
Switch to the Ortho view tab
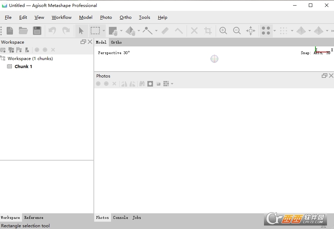(116, 42)
